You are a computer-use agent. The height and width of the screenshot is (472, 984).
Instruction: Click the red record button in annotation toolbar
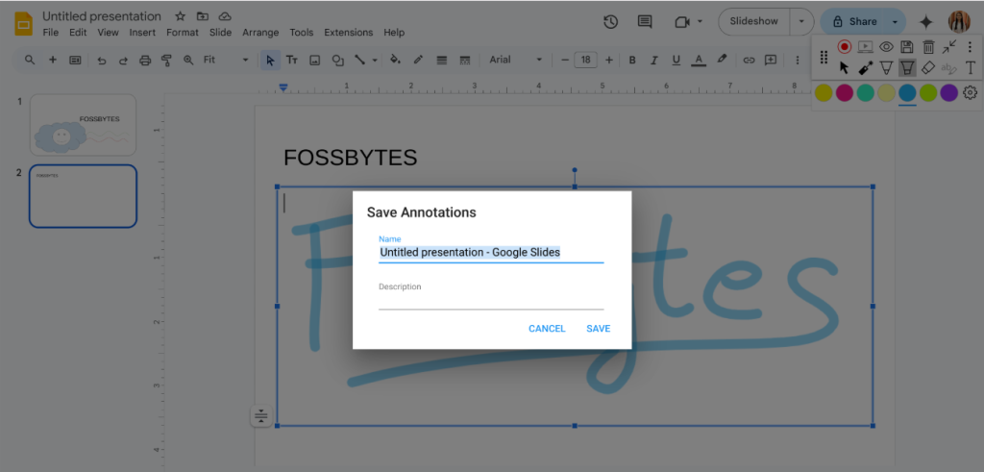coord(845,46)
